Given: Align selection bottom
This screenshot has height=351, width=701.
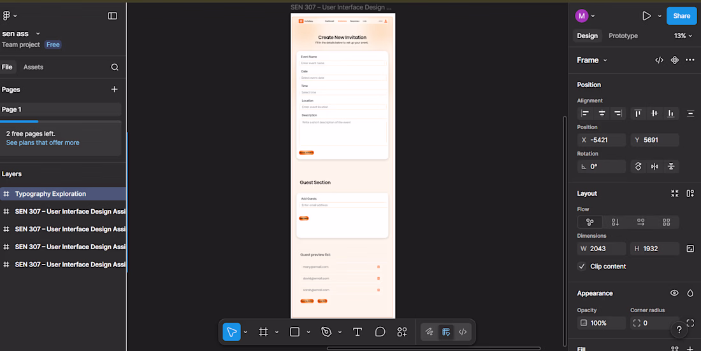Looking at the screenshot, I should [x=670, y=113].
